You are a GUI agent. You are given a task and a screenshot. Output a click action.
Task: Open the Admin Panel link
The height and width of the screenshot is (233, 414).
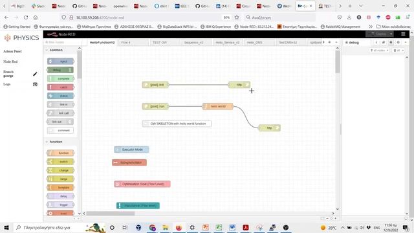[12, 51]
